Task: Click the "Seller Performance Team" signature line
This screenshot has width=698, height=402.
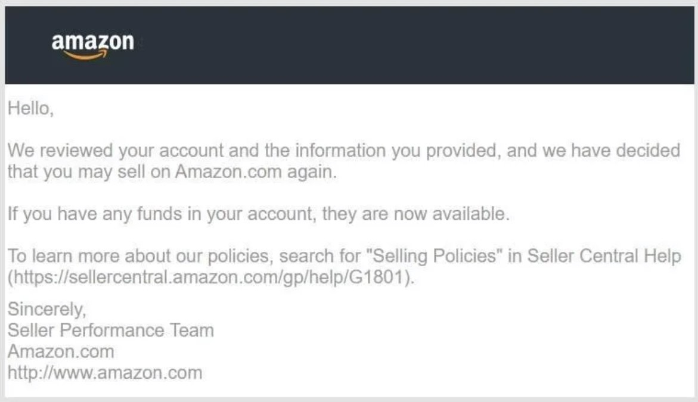Action: [x=110, y=330]
